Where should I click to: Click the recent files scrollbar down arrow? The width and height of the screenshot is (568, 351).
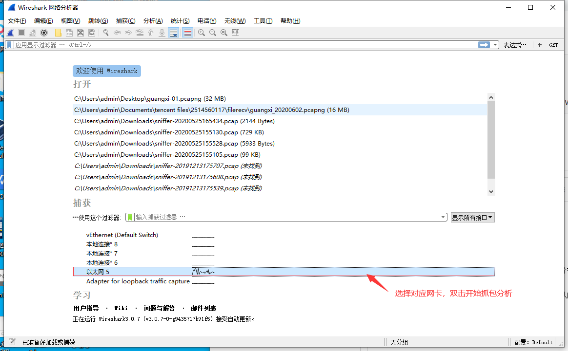click(491, 192)
